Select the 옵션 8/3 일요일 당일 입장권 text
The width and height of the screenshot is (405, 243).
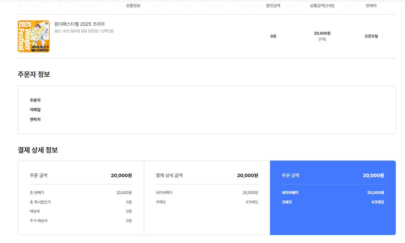point(84,31)
